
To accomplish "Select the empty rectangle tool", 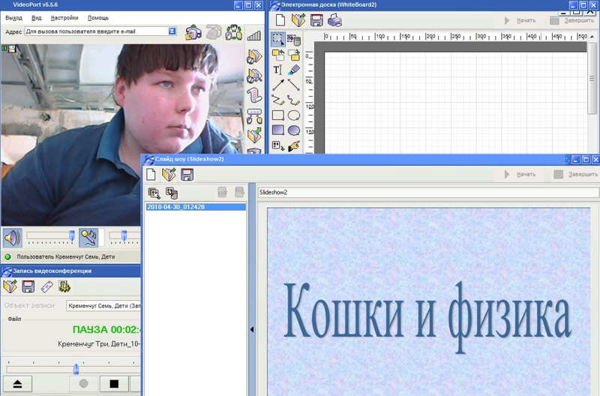I will (278, 115).
